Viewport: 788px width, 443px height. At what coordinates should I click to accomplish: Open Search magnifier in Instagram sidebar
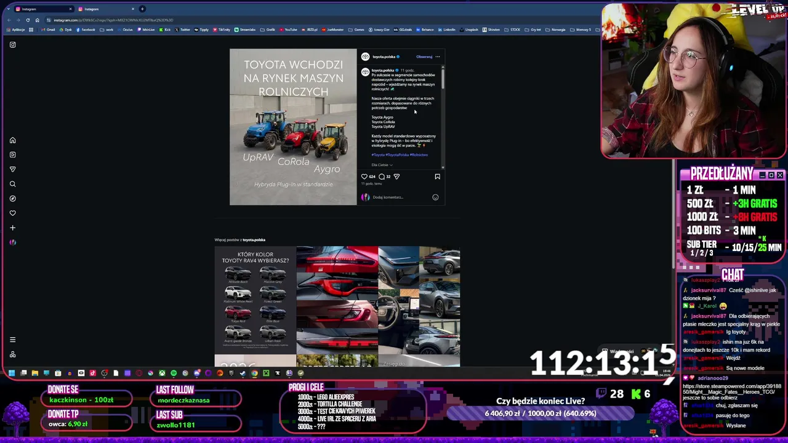pyautogui.click(x=12, y=184)
